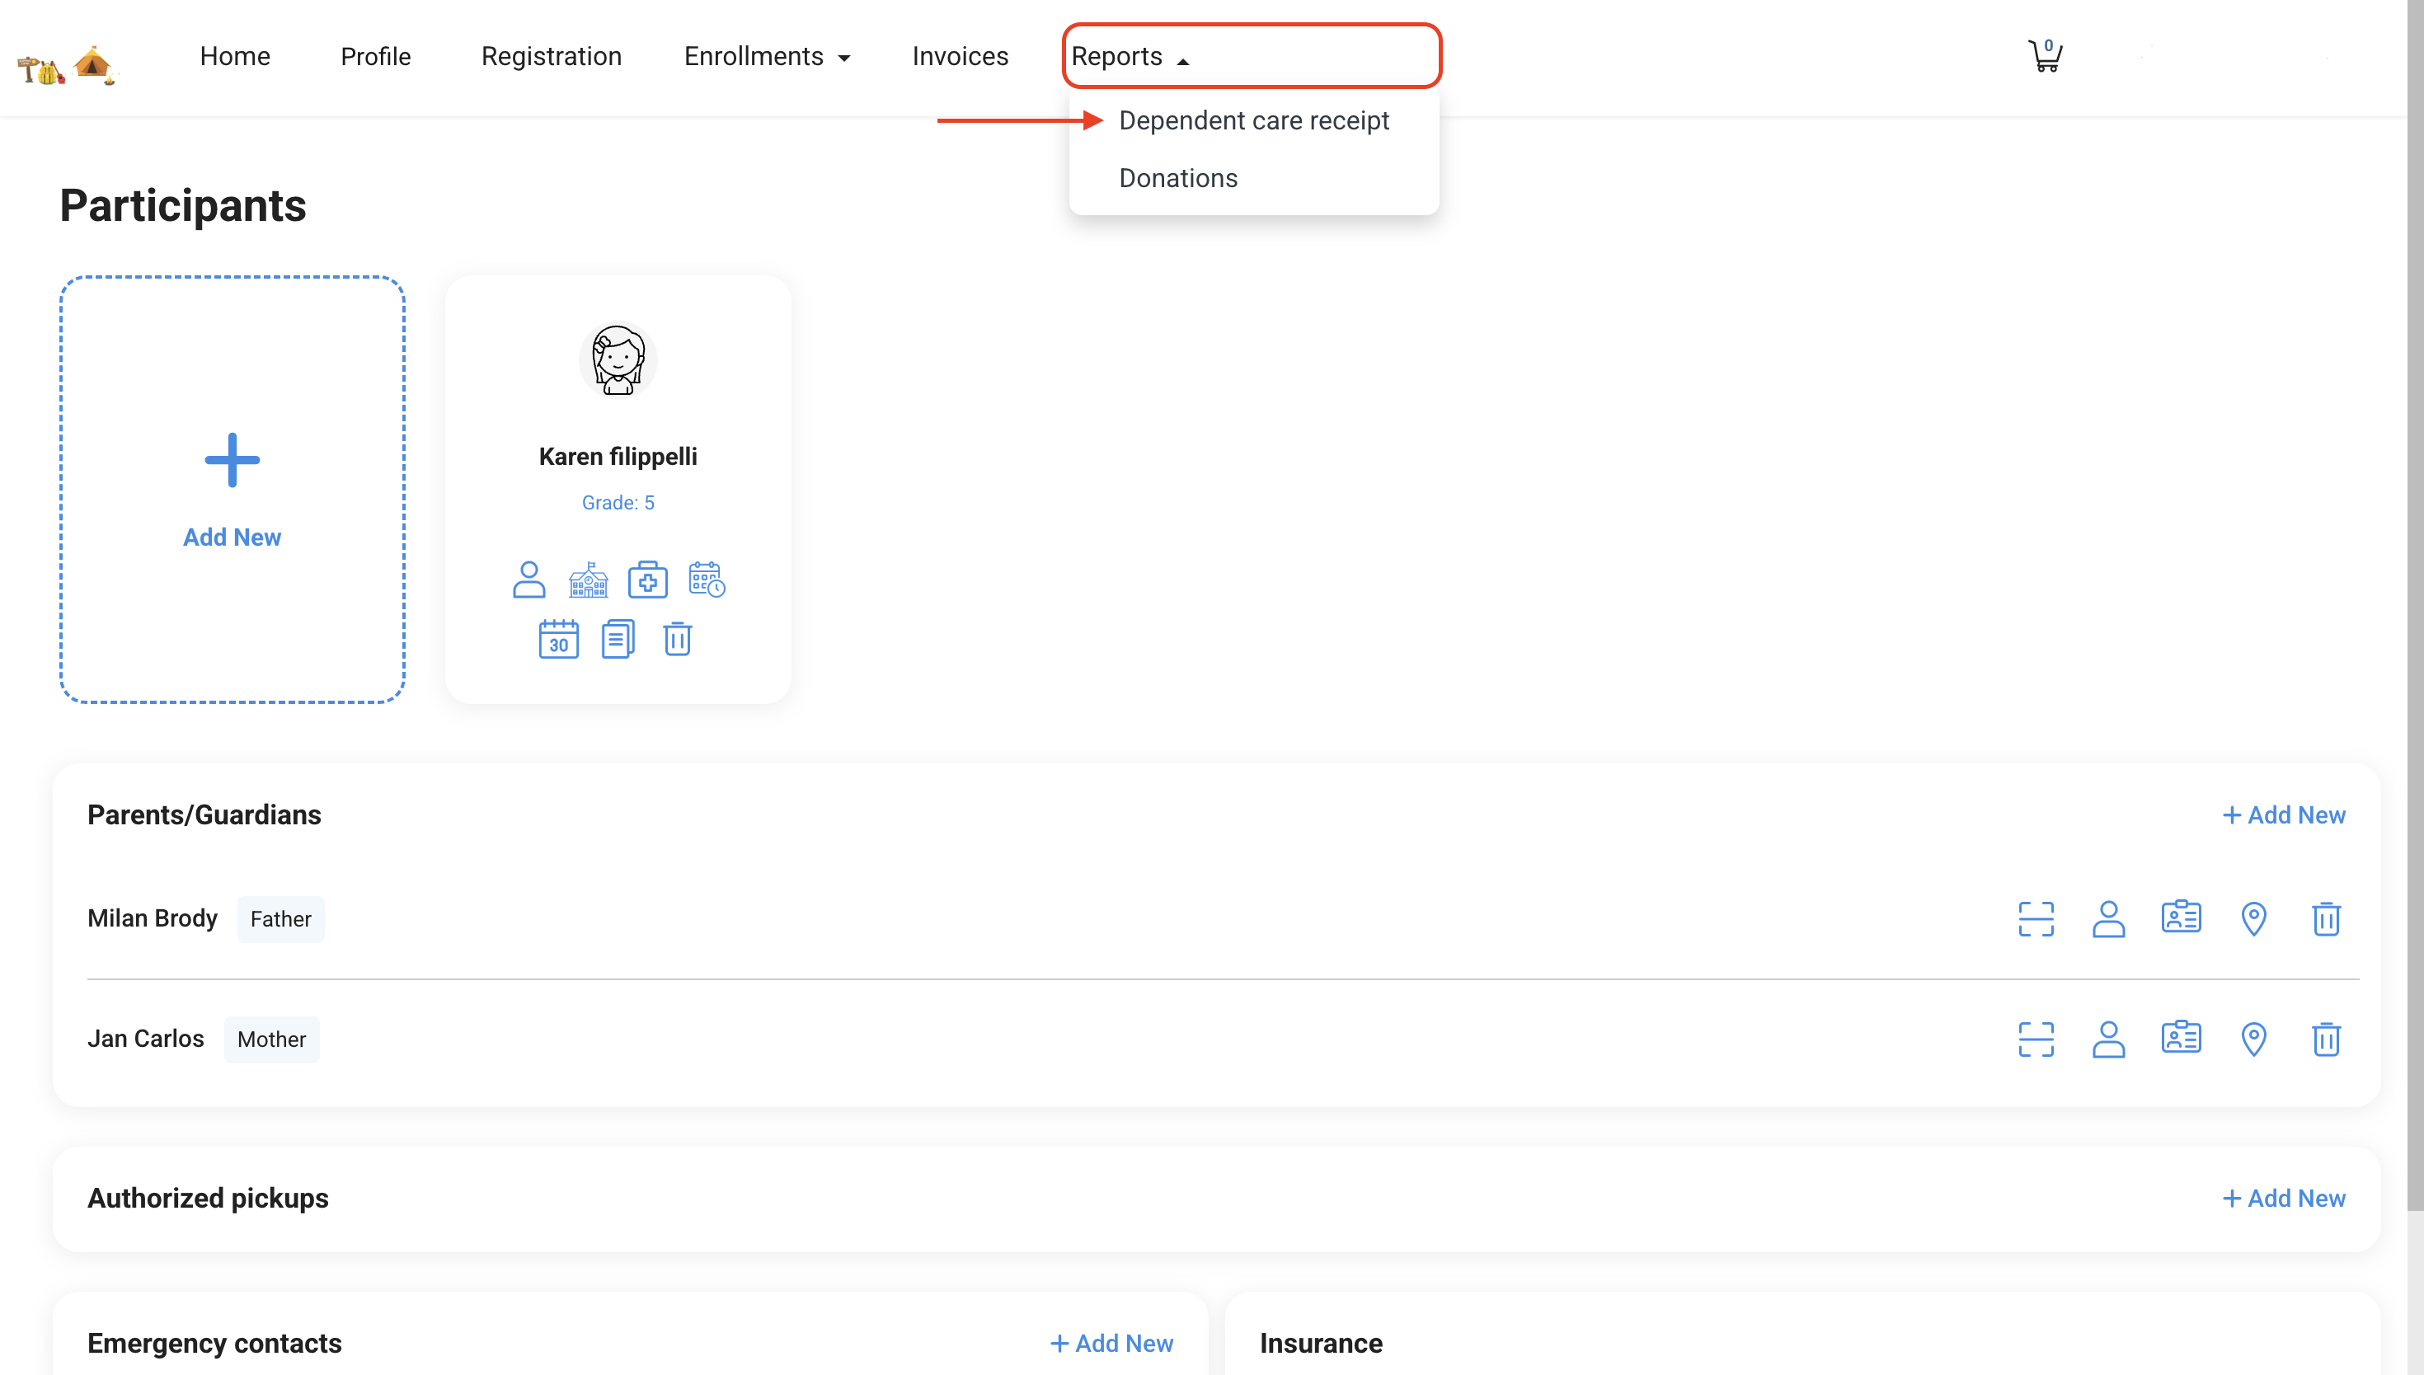Open Jan Carlos's ID card icon
This screenshot has height=1375, width=2424.
point(2181,1039)
